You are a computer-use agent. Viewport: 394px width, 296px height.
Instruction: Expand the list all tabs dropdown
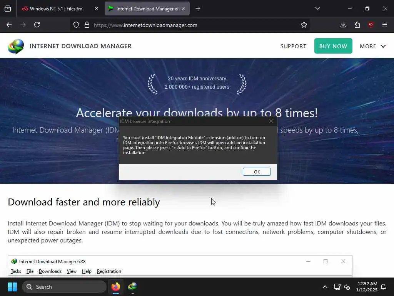[x=317, y=8]
